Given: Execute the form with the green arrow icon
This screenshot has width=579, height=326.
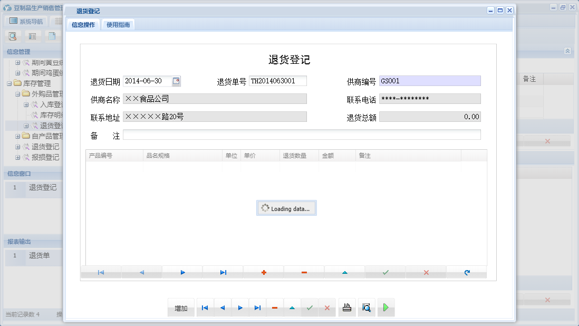Looking at the screenshot, I should tap(386, 307).
